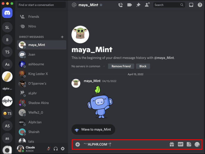
Task: Click the Claude #2604 username to copy it
Action: (30, 149)
